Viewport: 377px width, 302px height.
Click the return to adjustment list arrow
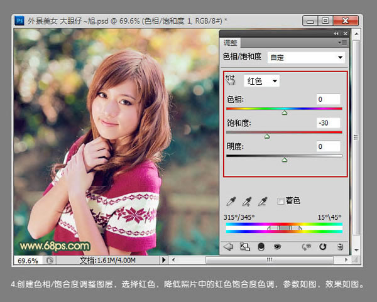(x=228, y=247)
